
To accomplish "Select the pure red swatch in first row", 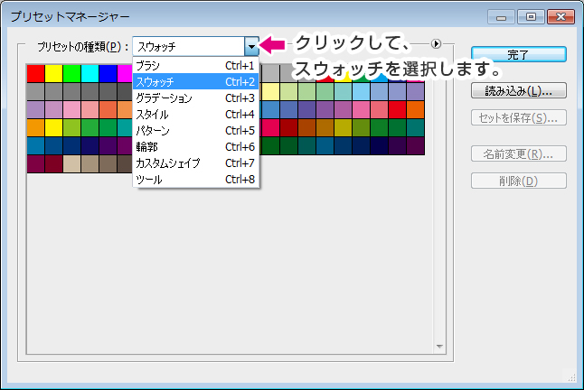I will 36,73.
